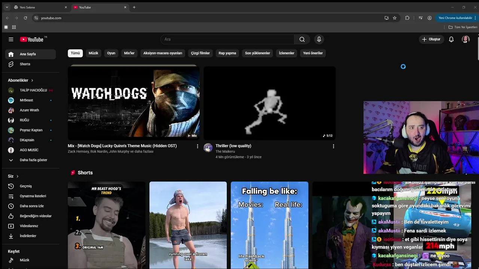Open TALİP HACIOĞLU channel subscription
The image size is (479, 269).
pyautogui.click(x=31, y=90)
